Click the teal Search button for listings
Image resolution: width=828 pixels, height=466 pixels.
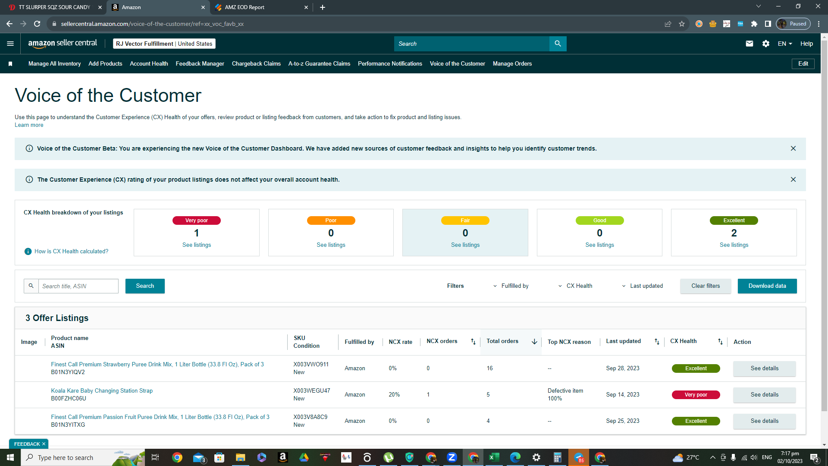pos(145,286)
